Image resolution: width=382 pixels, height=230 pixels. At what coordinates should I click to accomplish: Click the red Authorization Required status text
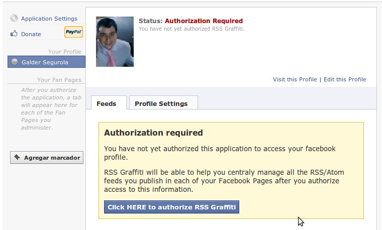204,21
